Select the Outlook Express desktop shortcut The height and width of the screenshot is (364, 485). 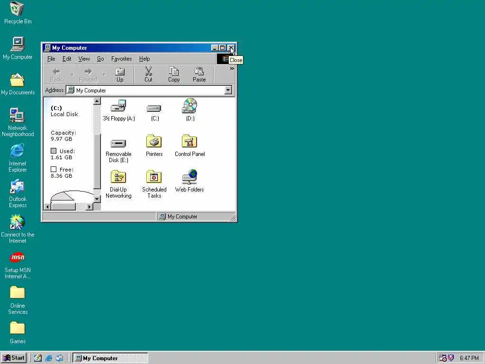[18, 193]
